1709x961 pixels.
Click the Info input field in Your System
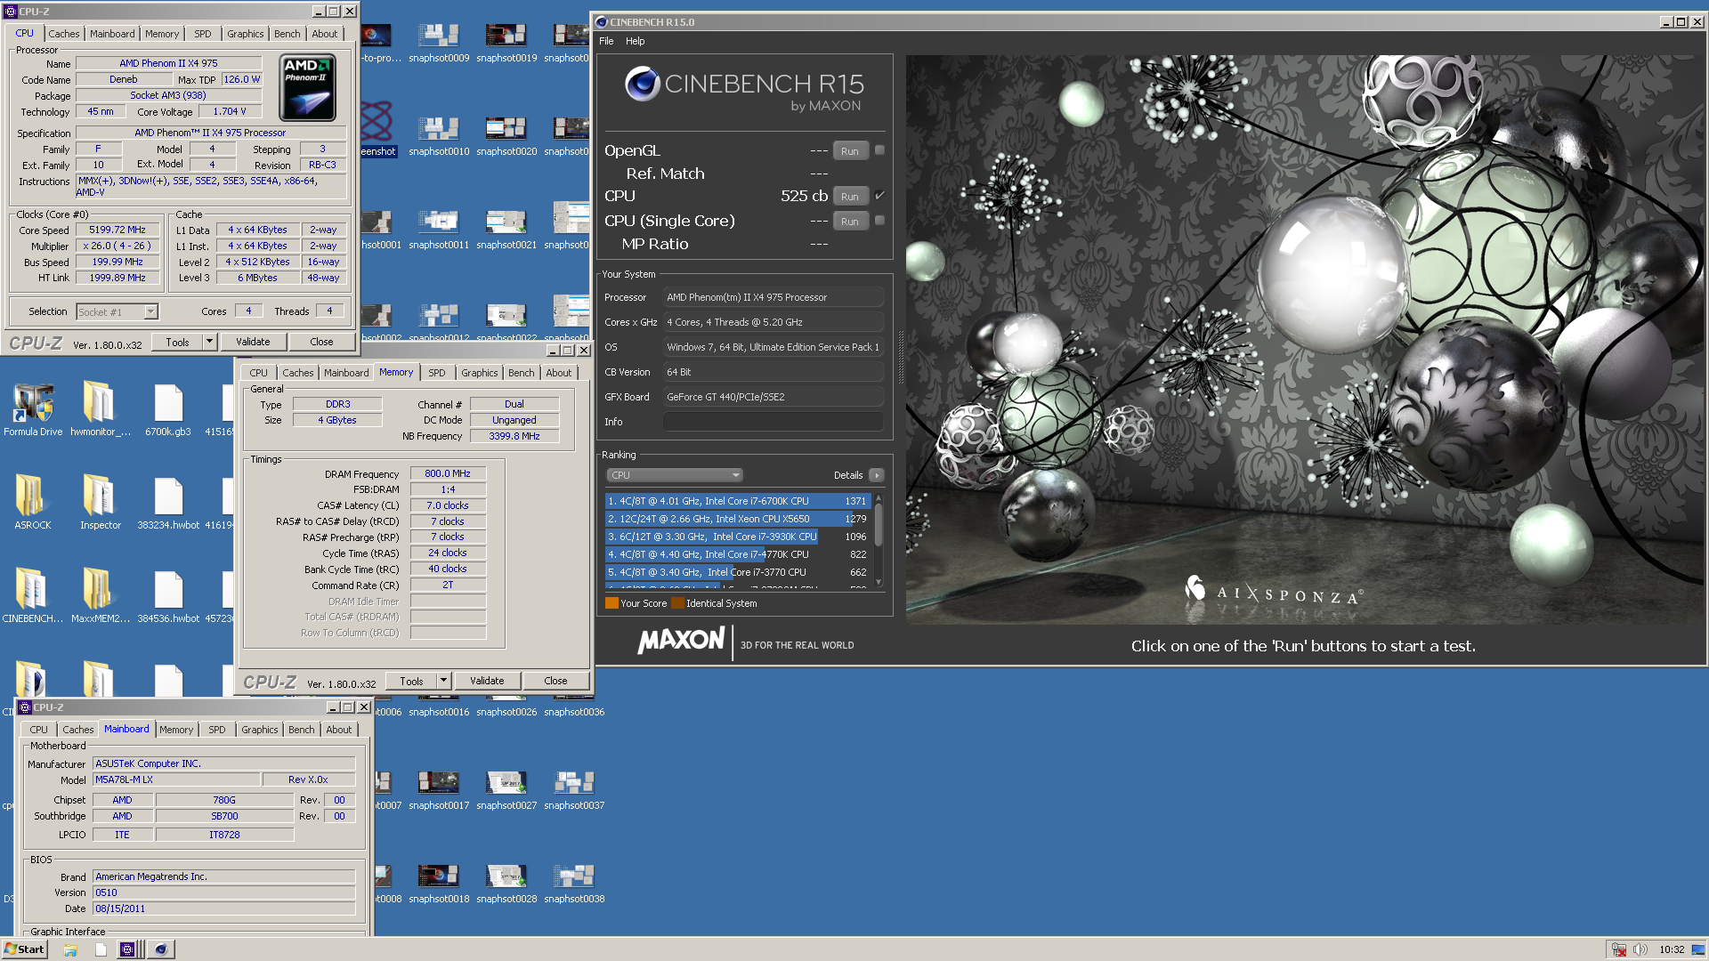point(773,422)
